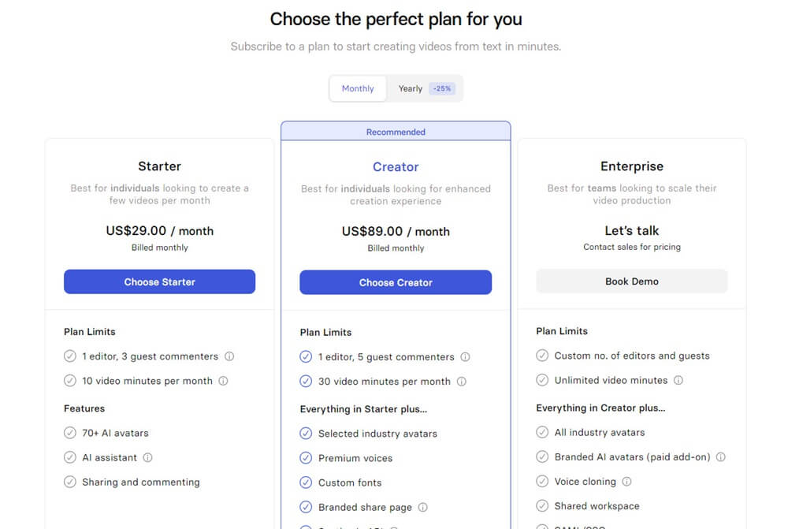The width and height of the screenshot is (788, 529).
Task: Click info icon next to Voice cloning
Action: coord(626,482)
